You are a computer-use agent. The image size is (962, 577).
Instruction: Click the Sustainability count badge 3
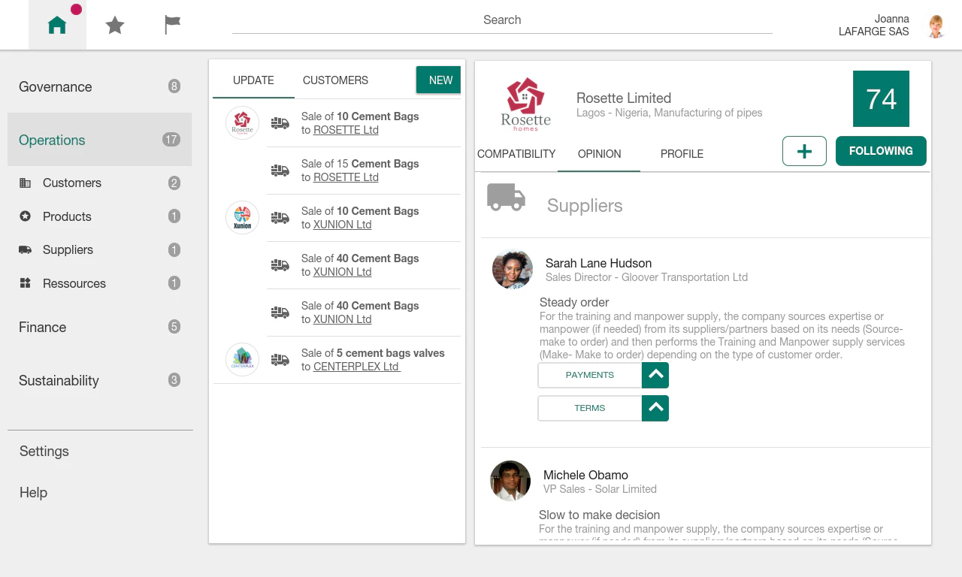coord(174,380)
